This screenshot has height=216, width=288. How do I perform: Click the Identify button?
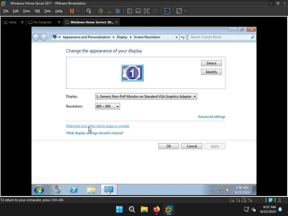[211, 72]
